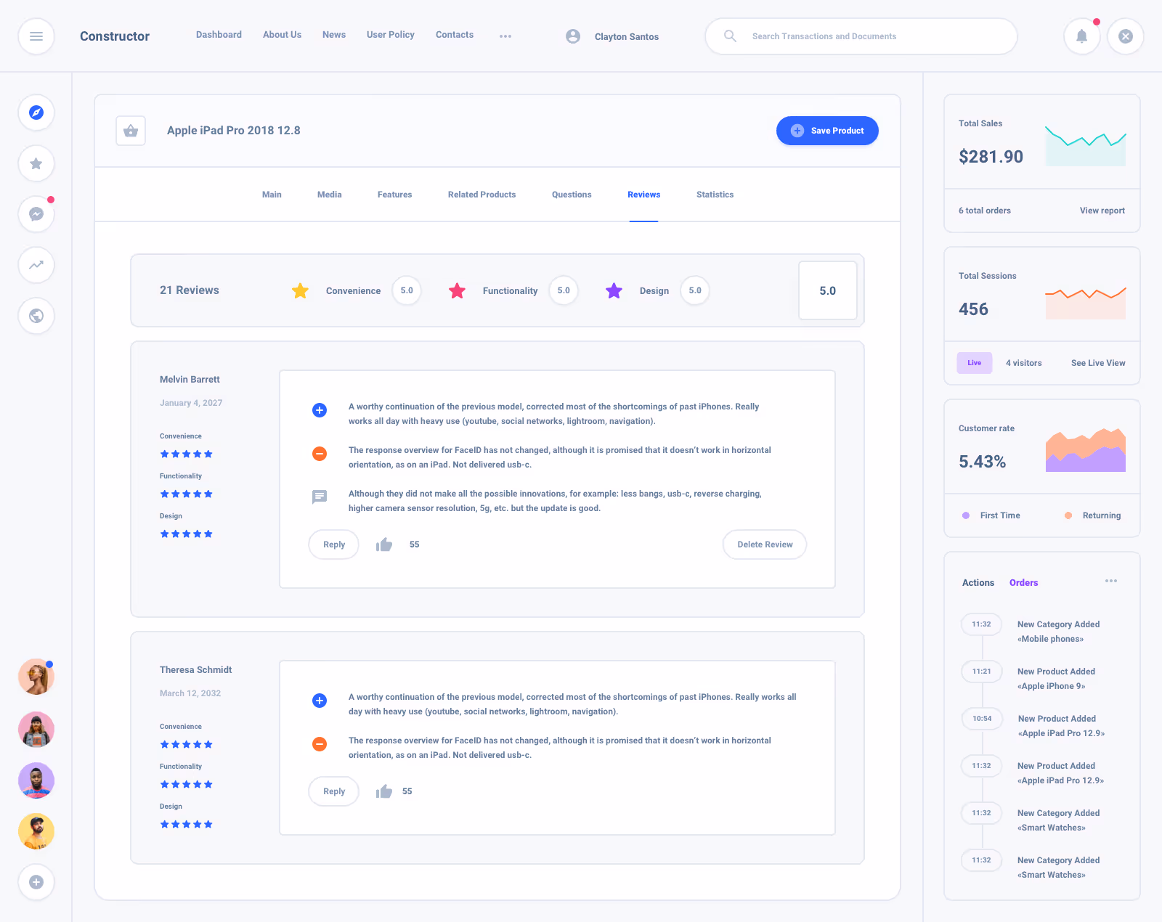Image resolution: width=1162 pixels, height=922 pixels.
Task: Click the overall 5.0 rating box
Action: [x=828, y=290]
